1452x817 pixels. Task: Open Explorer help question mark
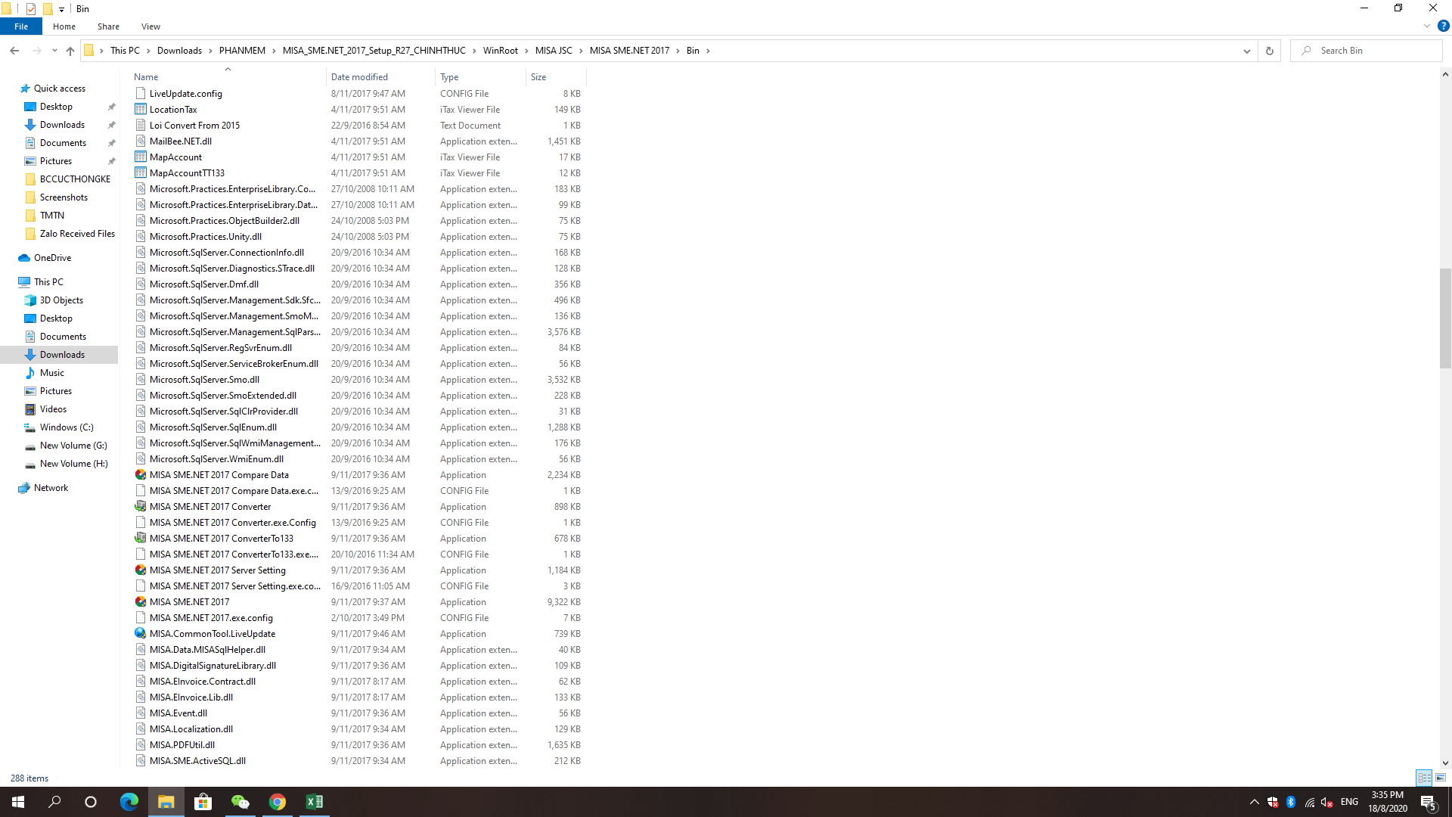(1443, 26)
